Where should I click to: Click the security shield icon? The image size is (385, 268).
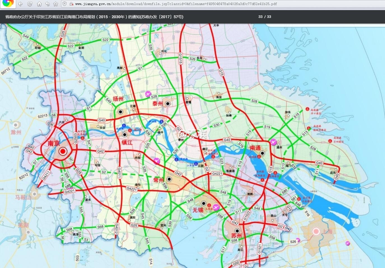pyautogui.click(x=64, y=4)
